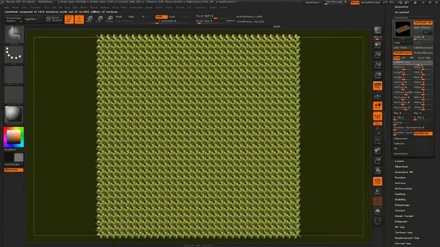Expand the Polygroups subpalette
The height and width of the screenshot is (247, 440).
(x=401, y=205)
